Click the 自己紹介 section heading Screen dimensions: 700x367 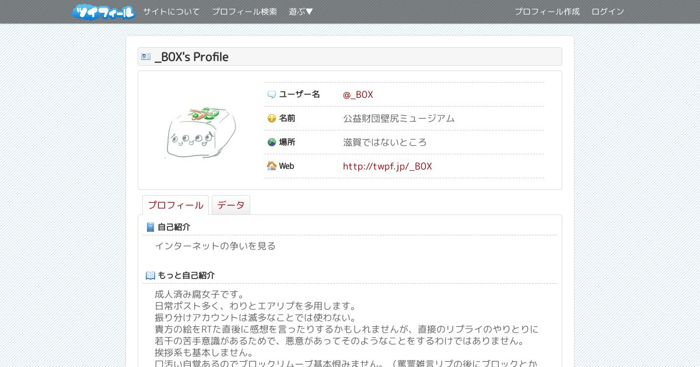pyautogui.click(x=174, y=227)
